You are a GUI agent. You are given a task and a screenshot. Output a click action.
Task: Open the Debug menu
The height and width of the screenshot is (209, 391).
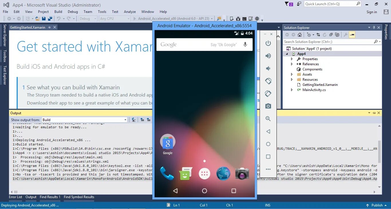pyautogui.click(x=73, y=12)
